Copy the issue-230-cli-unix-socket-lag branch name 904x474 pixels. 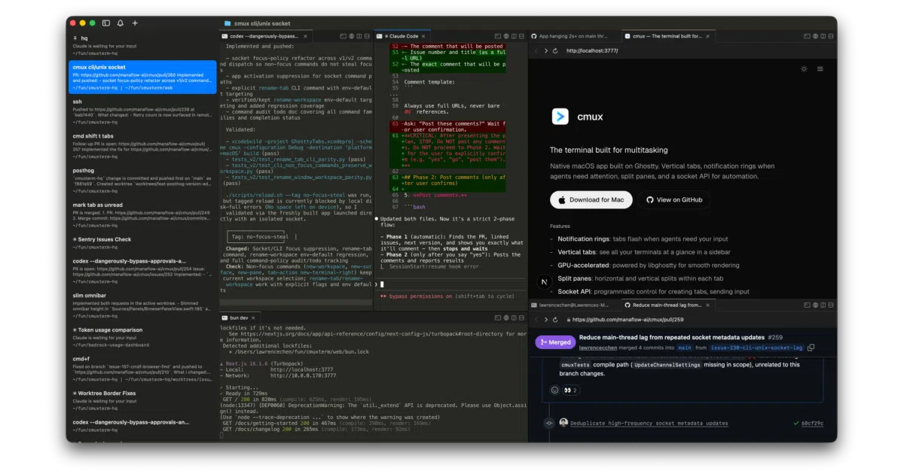click(x=811, y=347)
